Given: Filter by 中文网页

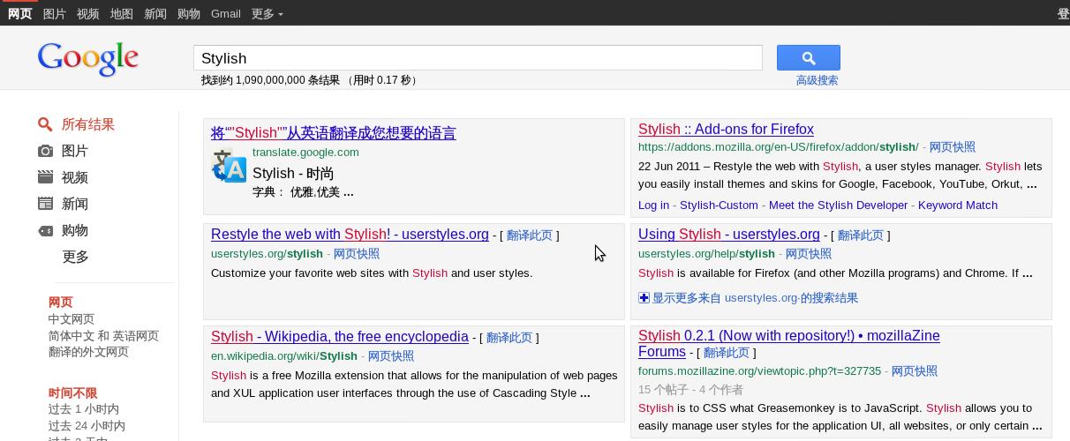Looking at the screenshot, I should [72, 319].
